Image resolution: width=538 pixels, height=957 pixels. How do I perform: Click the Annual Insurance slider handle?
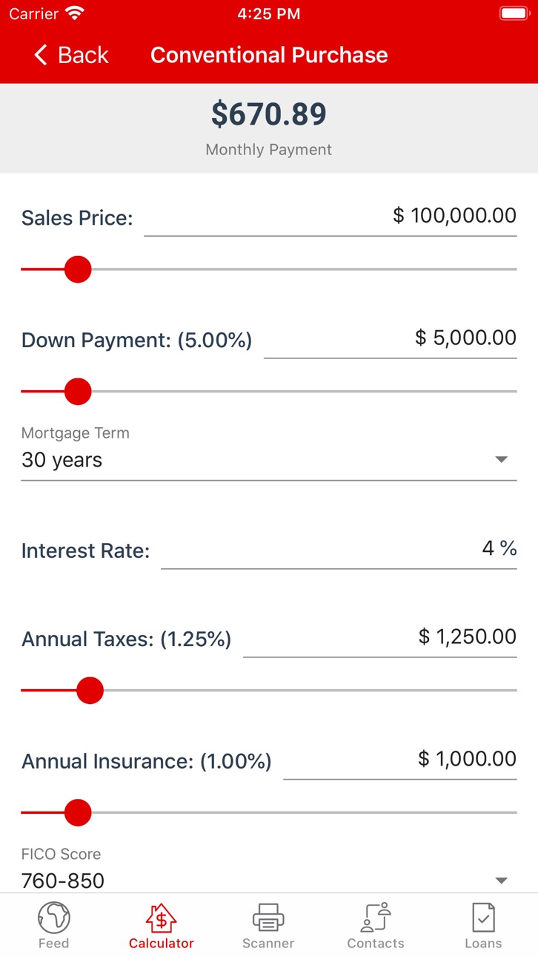78,812
